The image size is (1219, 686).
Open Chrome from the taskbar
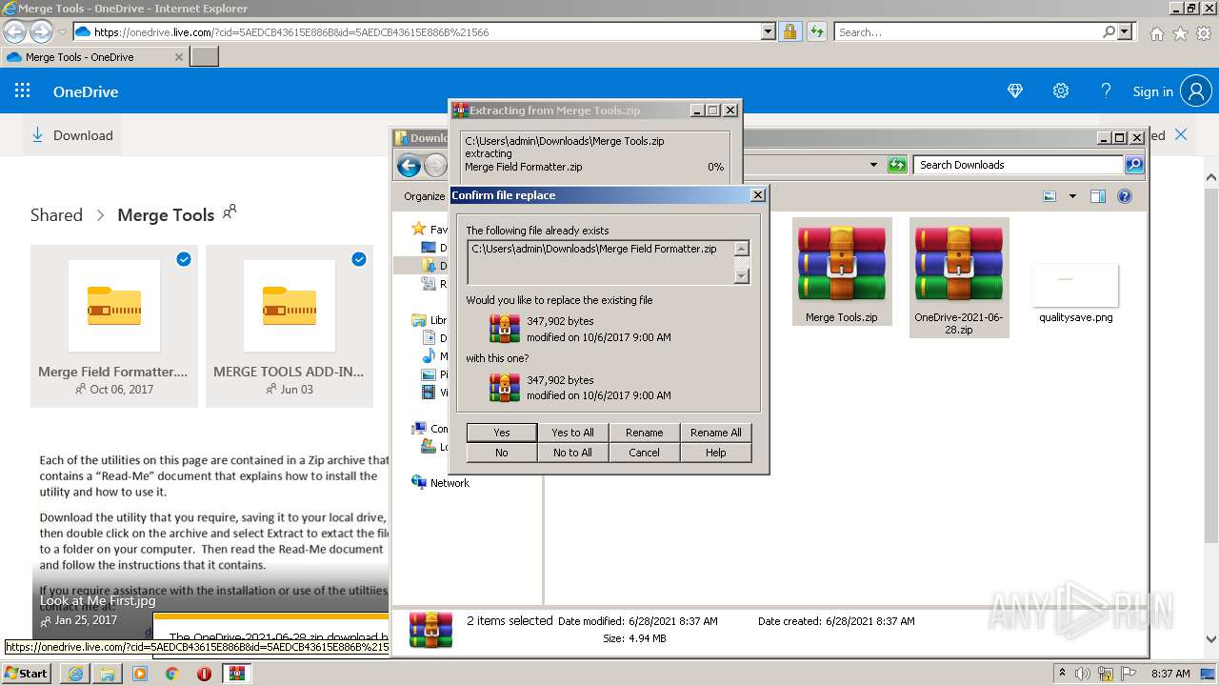pyautogui.click(x=171, y=674)
